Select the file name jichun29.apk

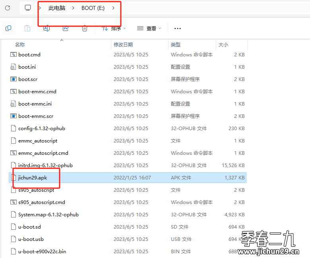[x=33, y=178]
